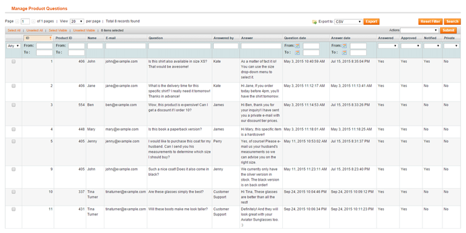Image resolution: width=466 pixels, height=233 pixels.
Task: Open the Any selection filter dropdown
Action: (14, 46)
